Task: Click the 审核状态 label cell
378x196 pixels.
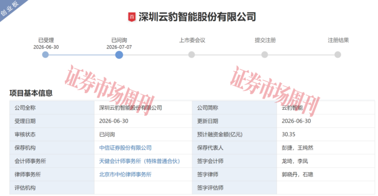Action: point(52,134)
